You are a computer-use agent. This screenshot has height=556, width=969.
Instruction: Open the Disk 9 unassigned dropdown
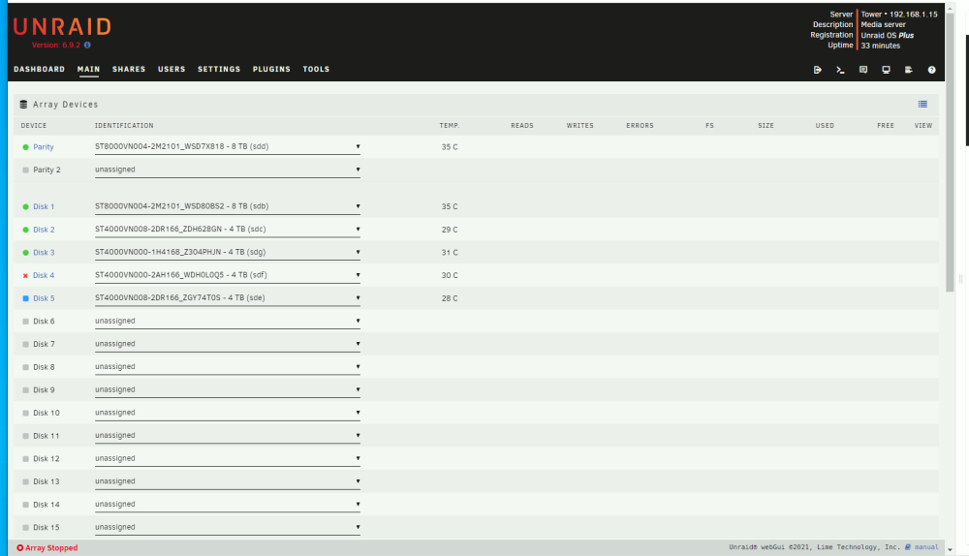tap(228, 389)
